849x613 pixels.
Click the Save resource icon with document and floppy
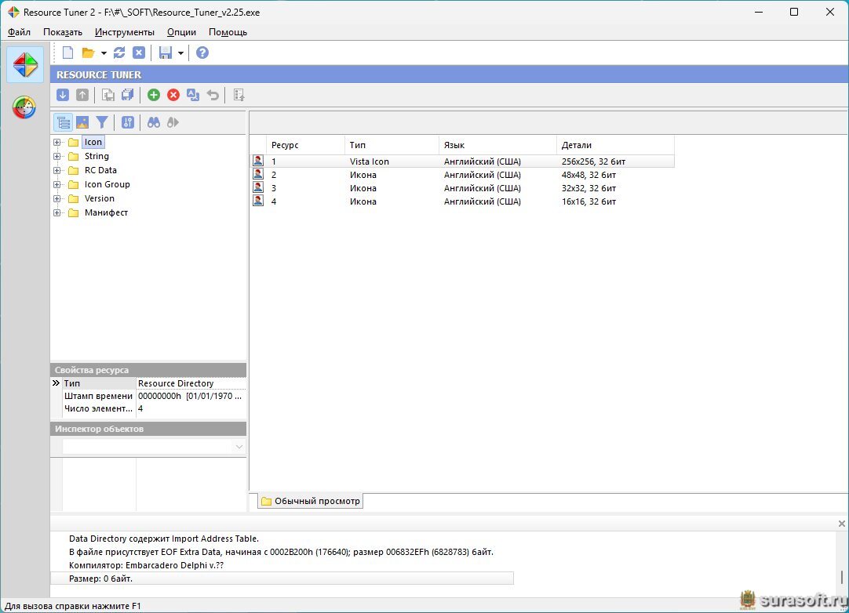point(108,95)
